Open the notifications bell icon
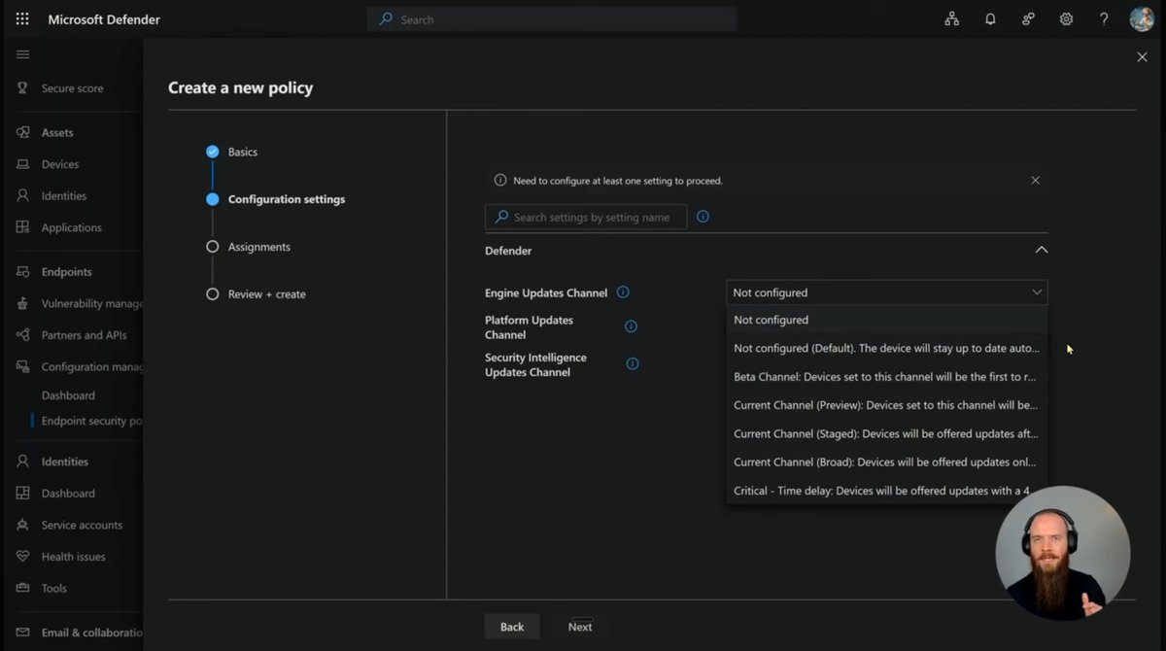The image size is (1166, 651). [990, 19]
